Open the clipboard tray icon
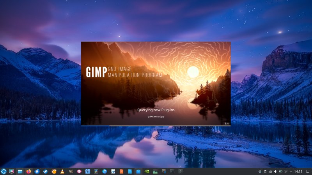This screenshot has width=312, height=175. click(265, 171)
